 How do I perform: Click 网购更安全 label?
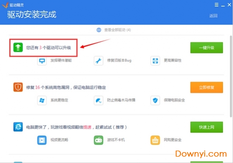point(173,140)
